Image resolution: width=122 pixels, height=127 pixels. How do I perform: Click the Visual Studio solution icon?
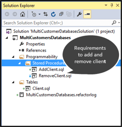tap(9, 31)
